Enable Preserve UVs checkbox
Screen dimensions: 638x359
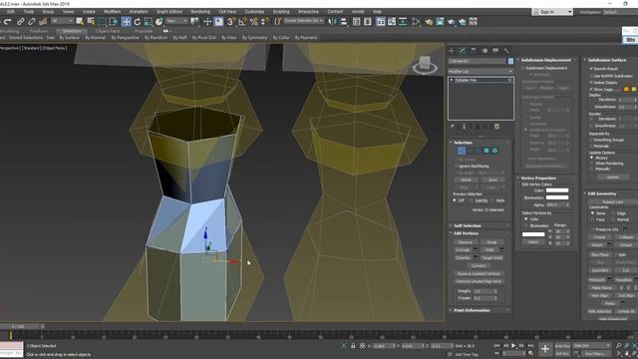[593, 229]
